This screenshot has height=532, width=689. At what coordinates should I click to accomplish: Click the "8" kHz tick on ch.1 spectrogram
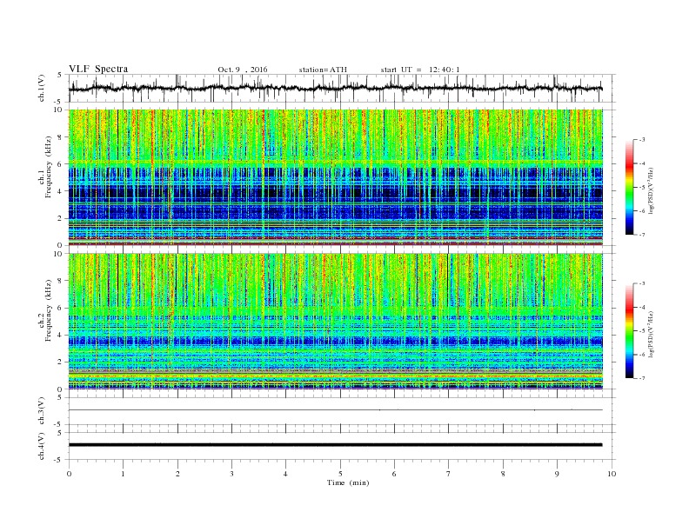(61, 137)
